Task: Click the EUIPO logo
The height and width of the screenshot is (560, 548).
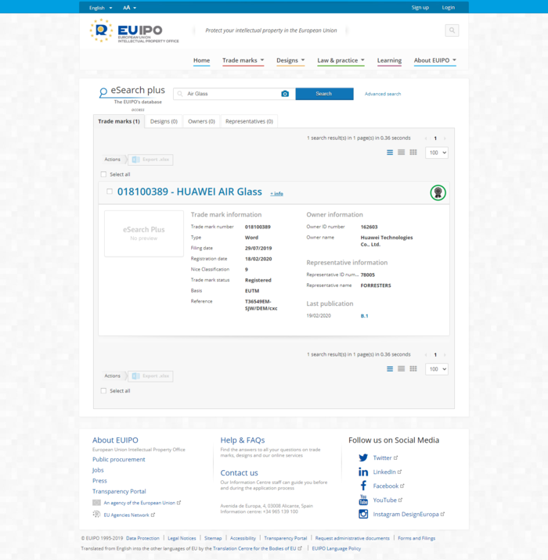Action: tap(134, 31)
